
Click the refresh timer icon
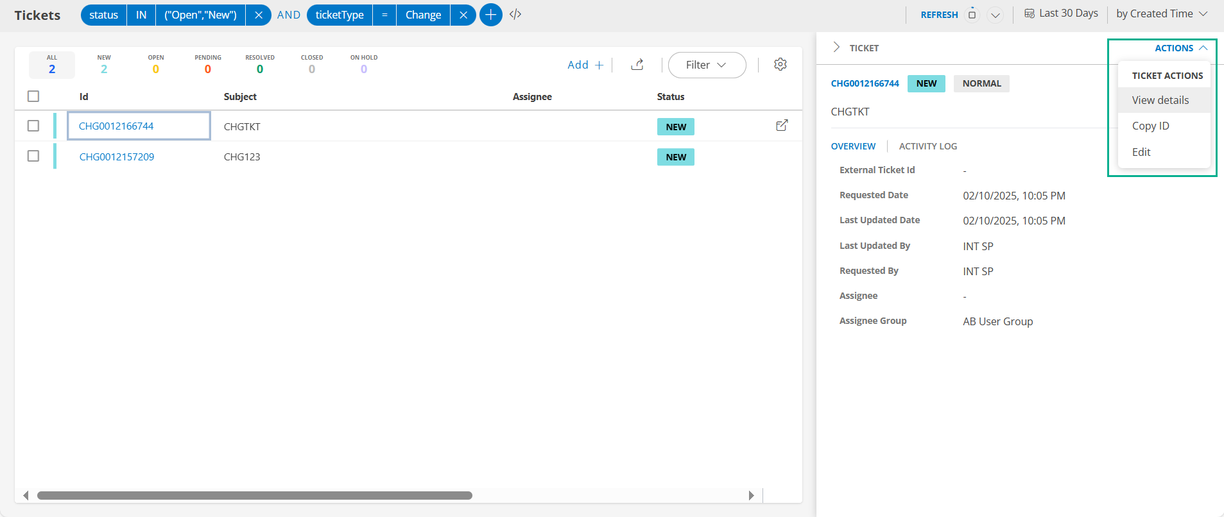972,14
